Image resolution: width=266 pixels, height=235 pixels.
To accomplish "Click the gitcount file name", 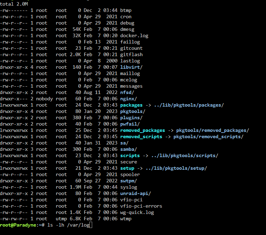I will [x=131, y=48].
